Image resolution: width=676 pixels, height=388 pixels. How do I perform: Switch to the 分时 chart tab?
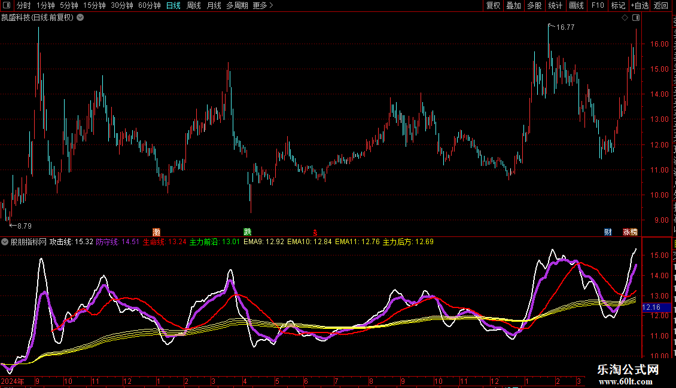pyautogui.click(x=24, y=5)
